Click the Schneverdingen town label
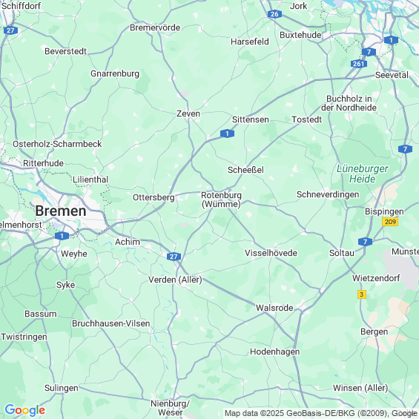This screenshot has width=419, height=419. pos(328,194)
